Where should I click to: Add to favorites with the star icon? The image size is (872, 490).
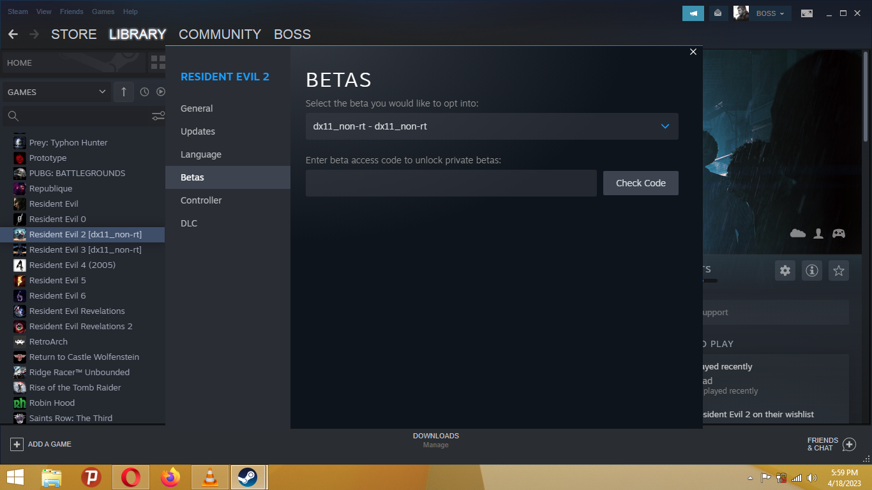(838, 271)
